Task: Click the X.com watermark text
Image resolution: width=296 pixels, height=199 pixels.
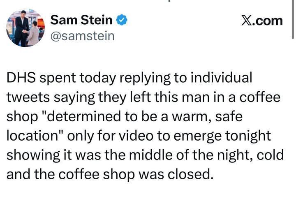Action: [262, 21]
